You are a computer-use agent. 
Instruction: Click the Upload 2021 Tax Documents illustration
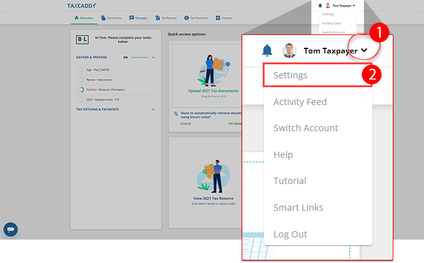tap(214, 70)
